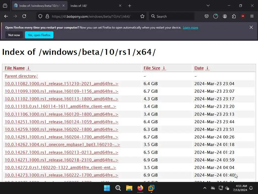This screenshot has height=194, width=258.
Task: Click the 10.0.14259.1000 rs1_release link
Action: (x=61, y=129)
